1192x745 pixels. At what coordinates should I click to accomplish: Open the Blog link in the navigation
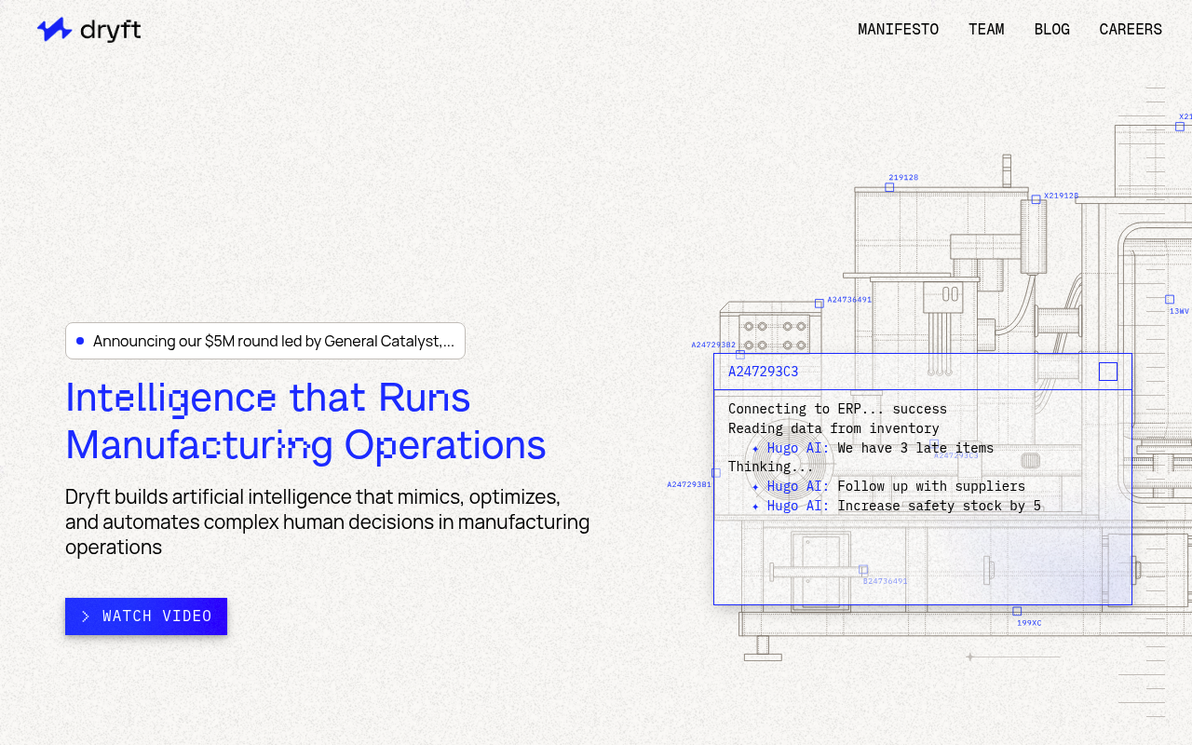point(1051,29)
